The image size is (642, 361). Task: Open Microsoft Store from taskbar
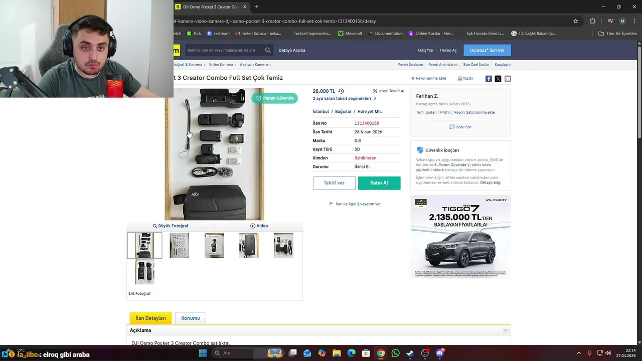(x=366, y=353)
